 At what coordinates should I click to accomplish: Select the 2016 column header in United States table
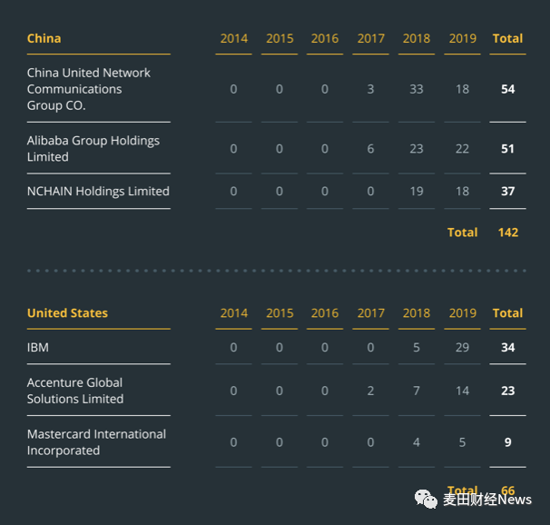point(325,312)
